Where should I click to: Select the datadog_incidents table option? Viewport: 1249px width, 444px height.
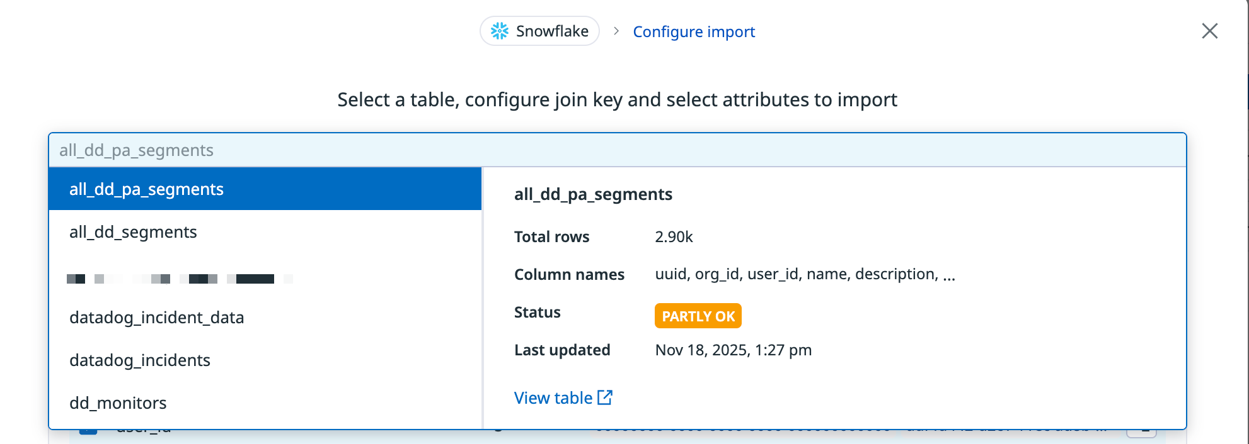coord(140,360)
